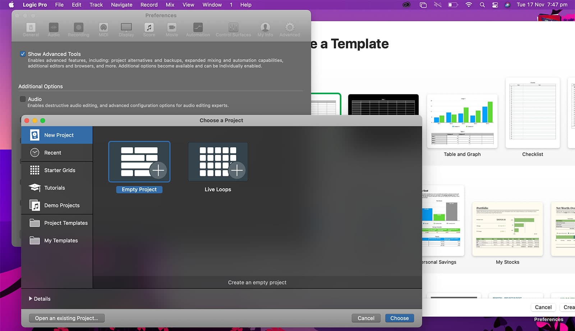
Task: Open Logic Pro menu
Action: coord(35,5)
